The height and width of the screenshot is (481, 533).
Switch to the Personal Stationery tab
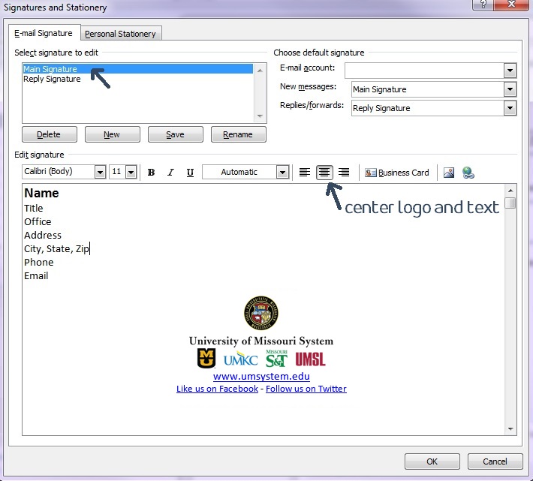[x=120, y=34]
